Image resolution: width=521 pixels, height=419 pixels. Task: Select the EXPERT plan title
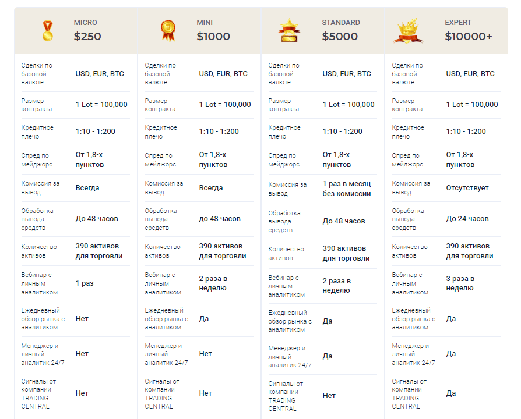458,23
